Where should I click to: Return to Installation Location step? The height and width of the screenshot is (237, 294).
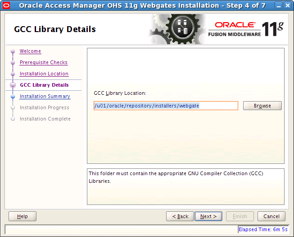point(44,74)
